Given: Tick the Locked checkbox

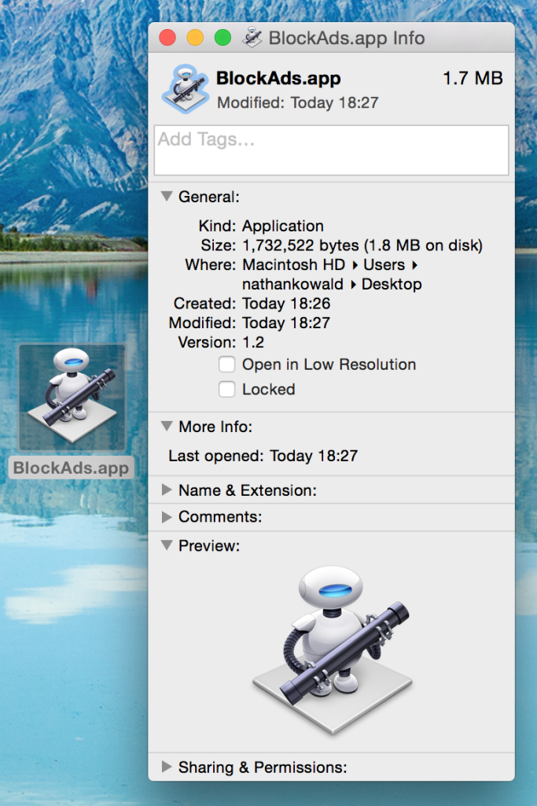Looking at the screenshot, I should 227,389.
